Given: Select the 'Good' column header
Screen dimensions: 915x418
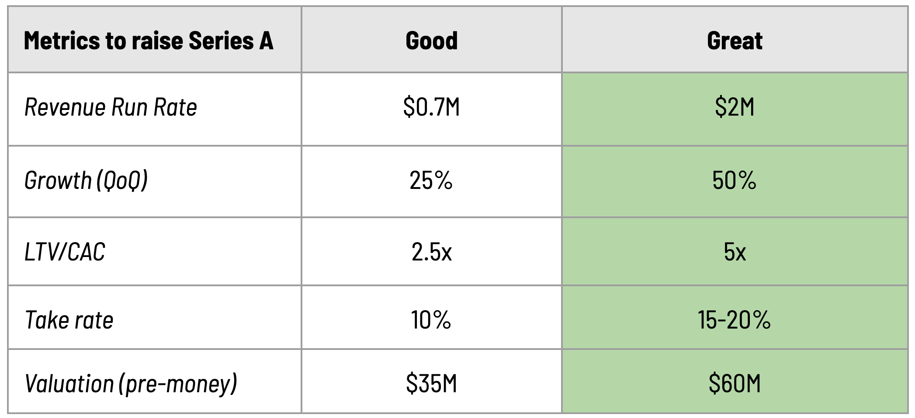Looking at the screenshot, I should tap(431, 41).
